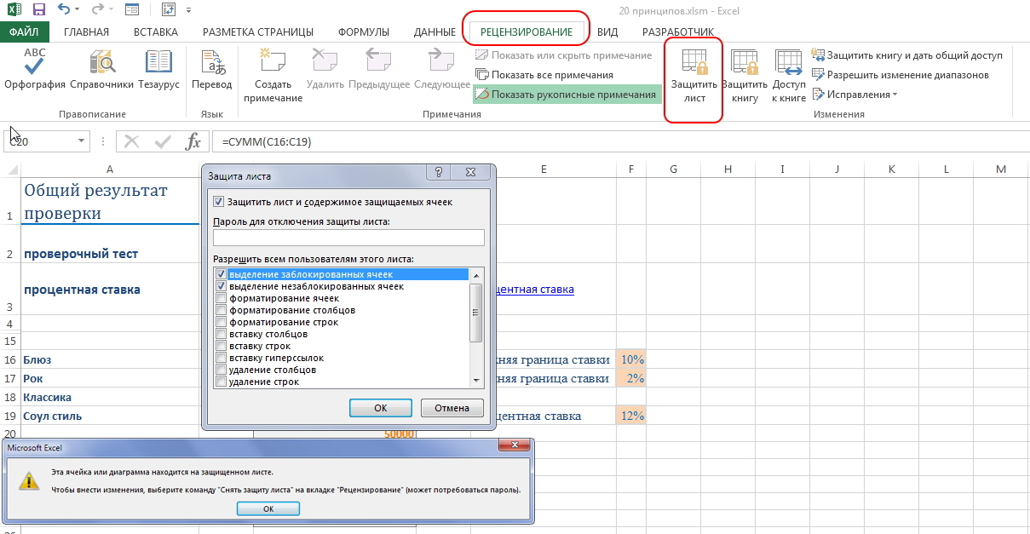This screenshot has width=1030, height=534.
Task: Open Доступ к книге sharing
Action: [x=789, y=76]
